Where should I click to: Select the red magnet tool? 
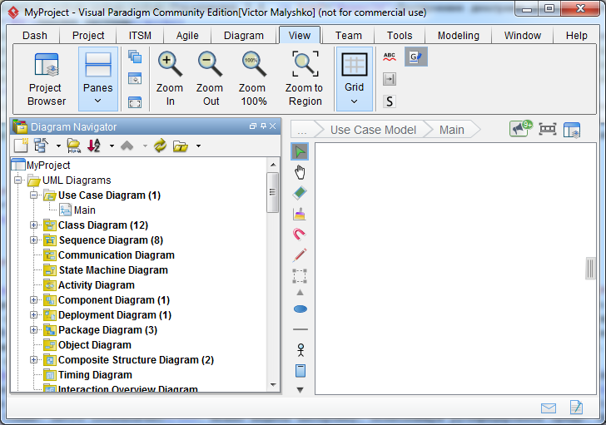(x=300, y=234)
